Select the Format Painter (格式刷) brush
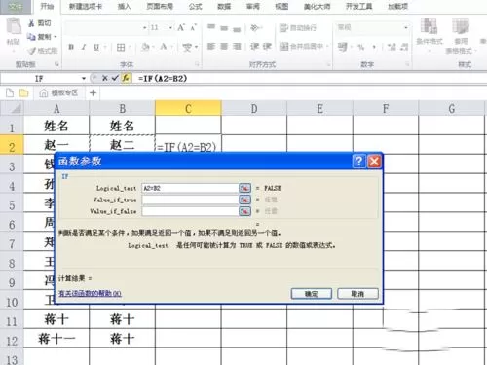Viewport: 487px width, 365px height. point(32,51)
